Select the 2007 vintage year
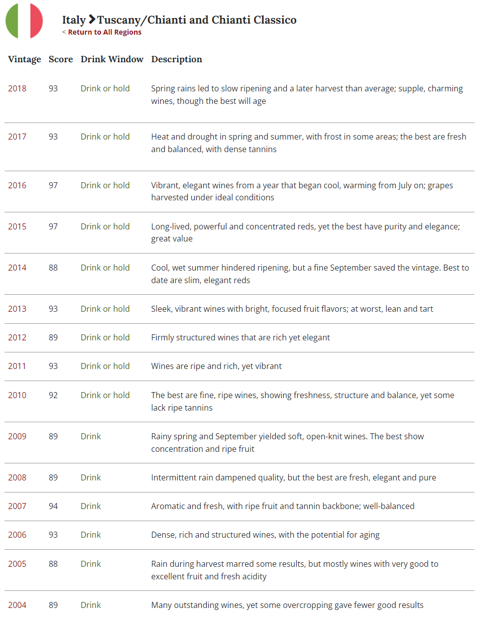The image size is (479, 618). click(x=17, y=506)
